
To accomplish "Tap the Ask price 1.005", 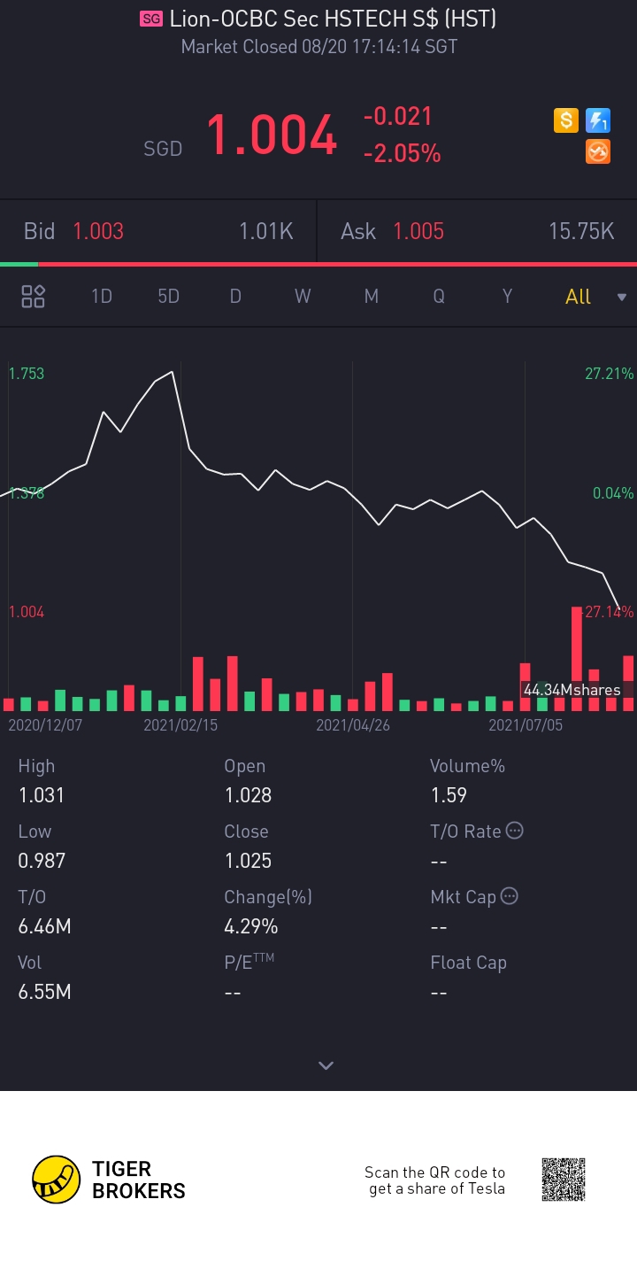I will click(x=418, y=231).
